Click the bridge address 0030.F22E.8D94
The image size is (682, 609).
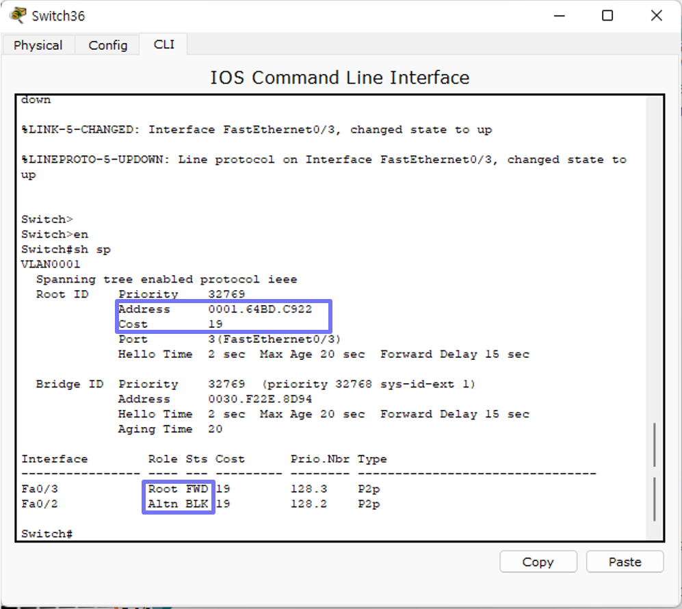click(x=260, y=399)
